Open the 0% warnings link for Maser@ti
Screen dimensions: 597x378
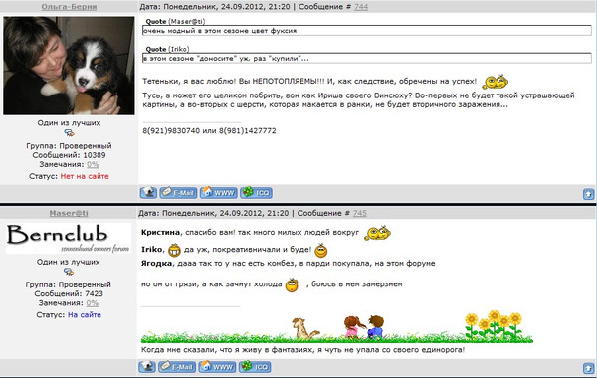click(x=92, y=303)
